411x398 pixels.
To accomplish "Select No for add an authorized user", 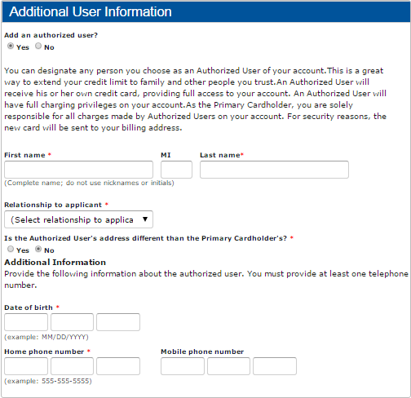I will [x=38, y=46].
